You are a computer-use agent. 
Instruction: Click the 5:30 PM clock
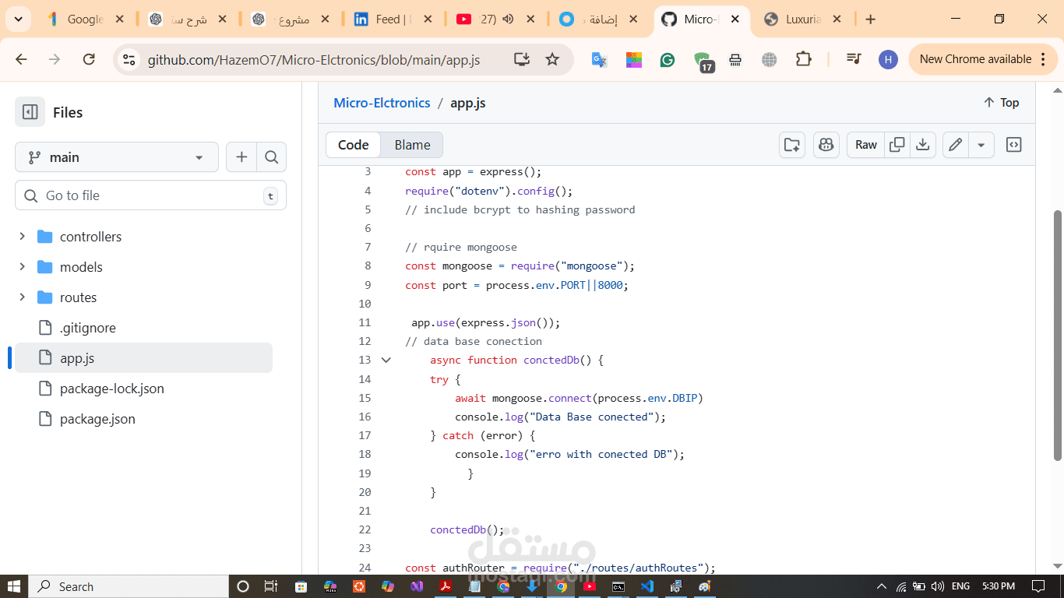(x=998, y=586)
